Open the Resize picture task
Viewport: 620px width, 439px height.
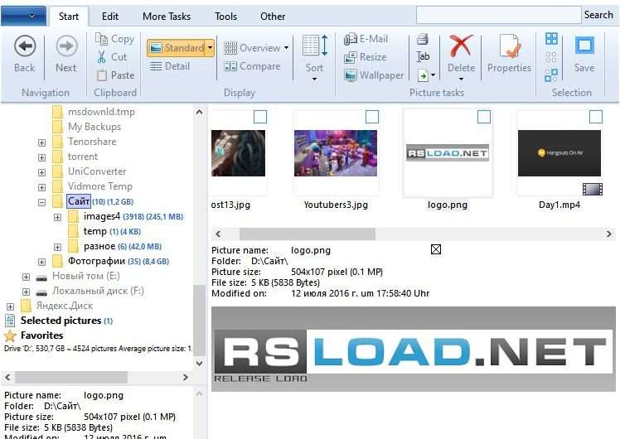pyautogui.click(x=366, y=57)
